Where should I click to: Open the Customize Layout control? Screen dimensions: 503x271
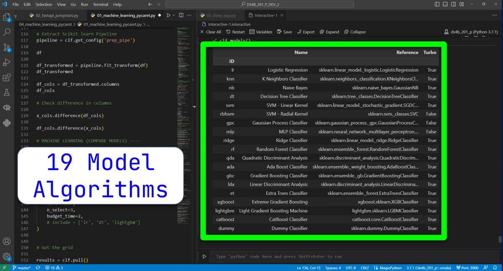(462, 4)
